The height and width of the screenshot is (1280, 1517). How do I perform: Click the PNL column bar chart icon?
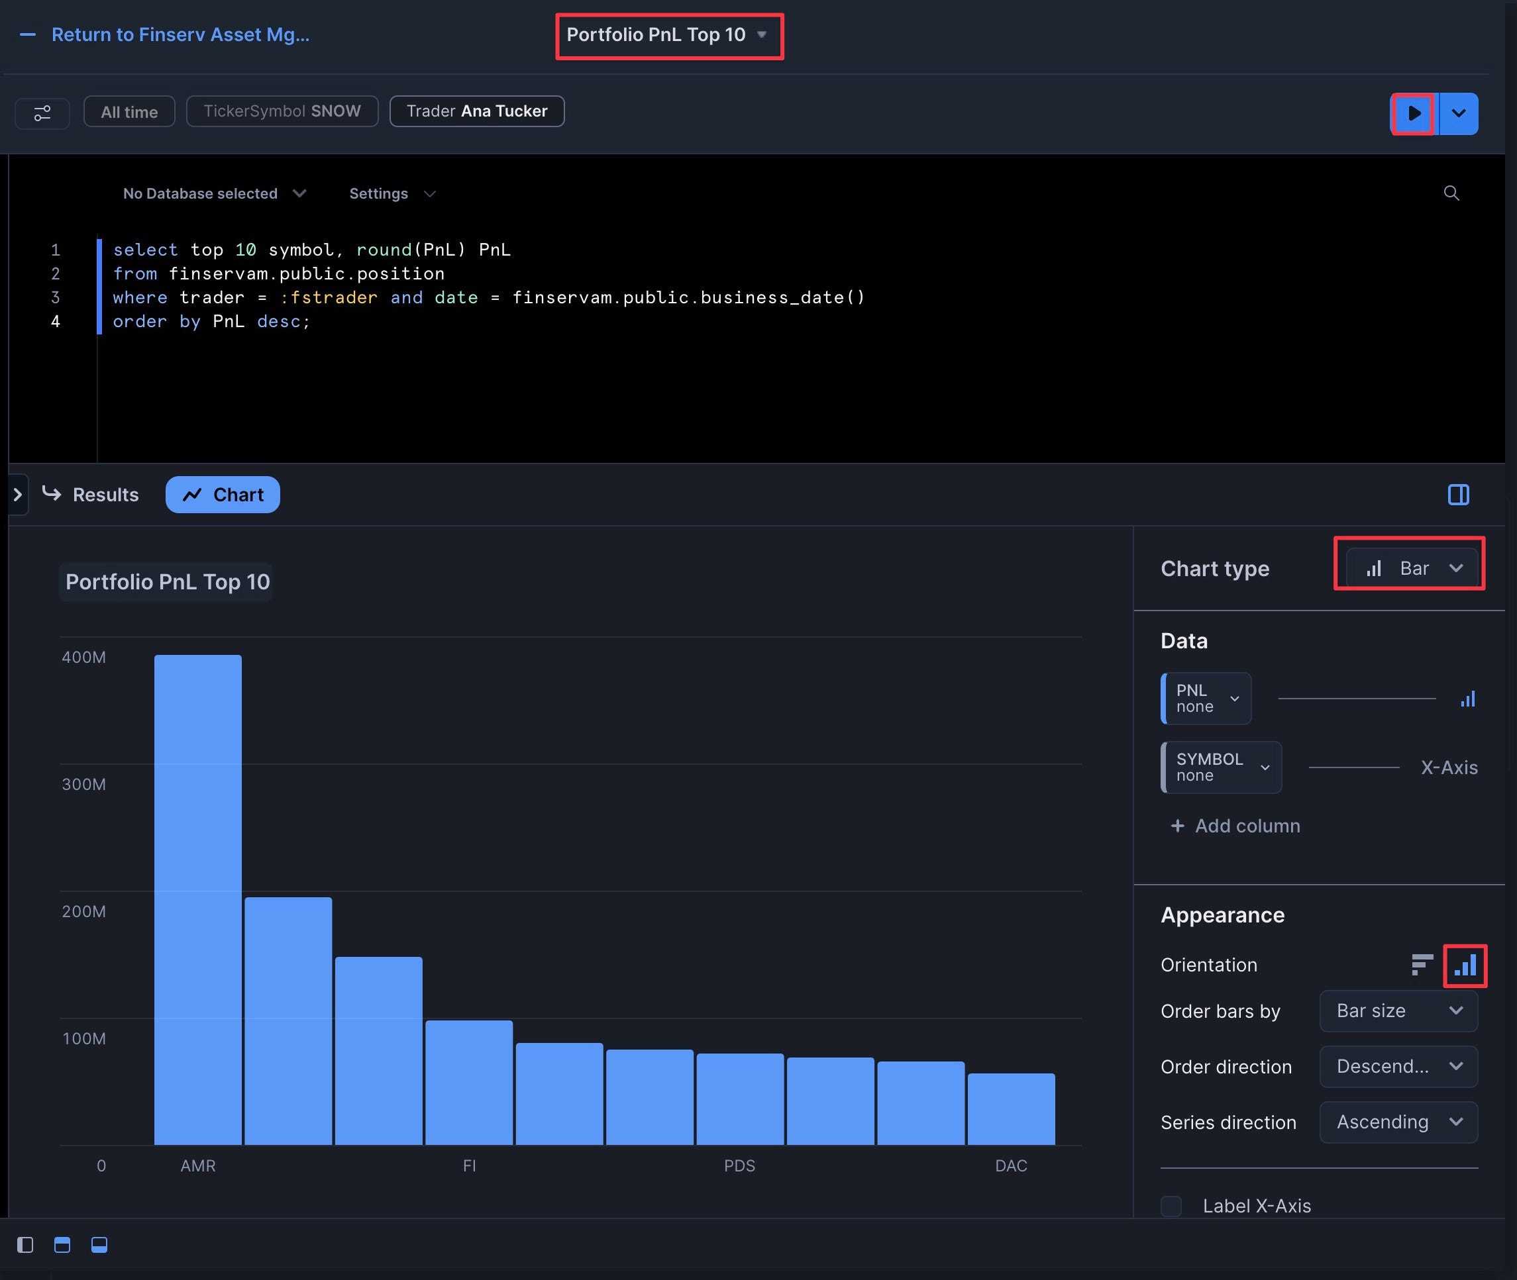(x=1467, y=699)
